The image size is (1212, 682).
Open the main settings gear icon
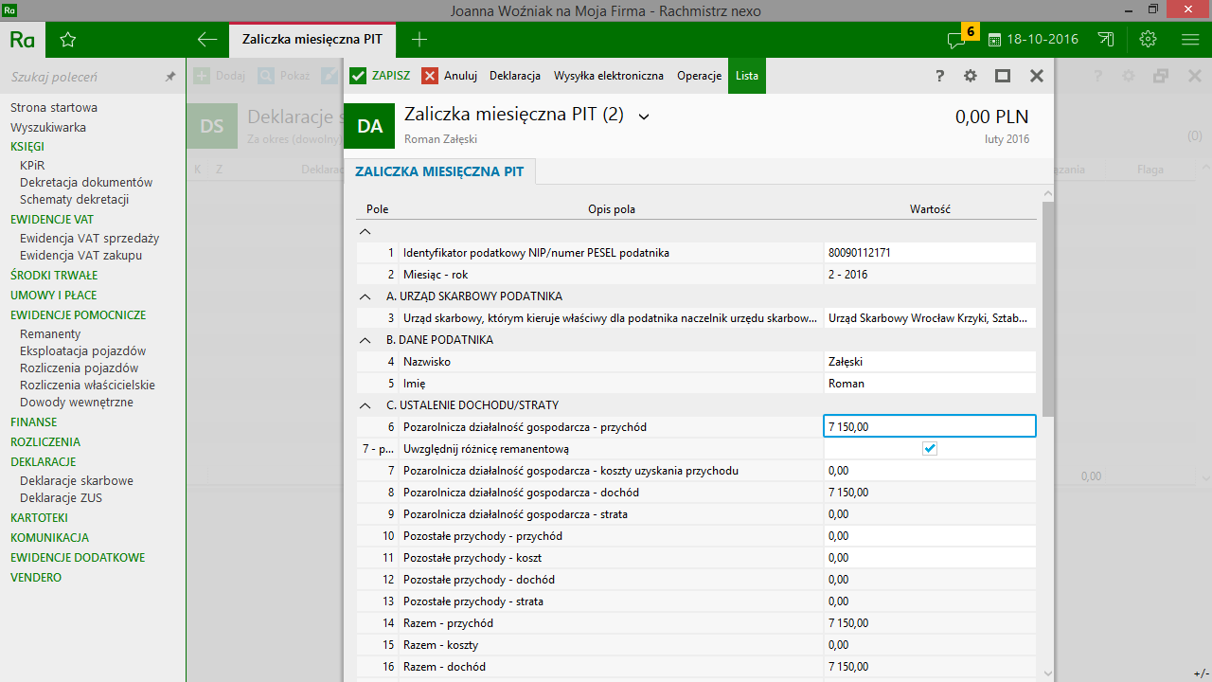pyautogui.click(x=1149, y=40)
